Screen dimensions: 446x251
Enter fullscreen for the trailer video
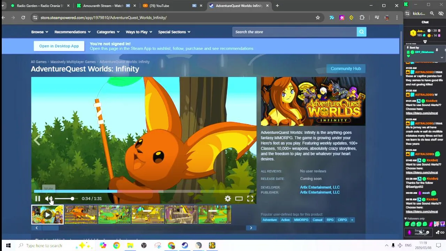point(250,199)
